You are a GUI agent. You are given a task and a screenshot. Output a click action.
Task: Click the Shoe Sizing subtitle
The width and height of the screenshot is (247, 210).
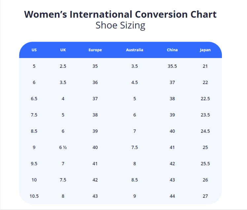tap(120, 25)
